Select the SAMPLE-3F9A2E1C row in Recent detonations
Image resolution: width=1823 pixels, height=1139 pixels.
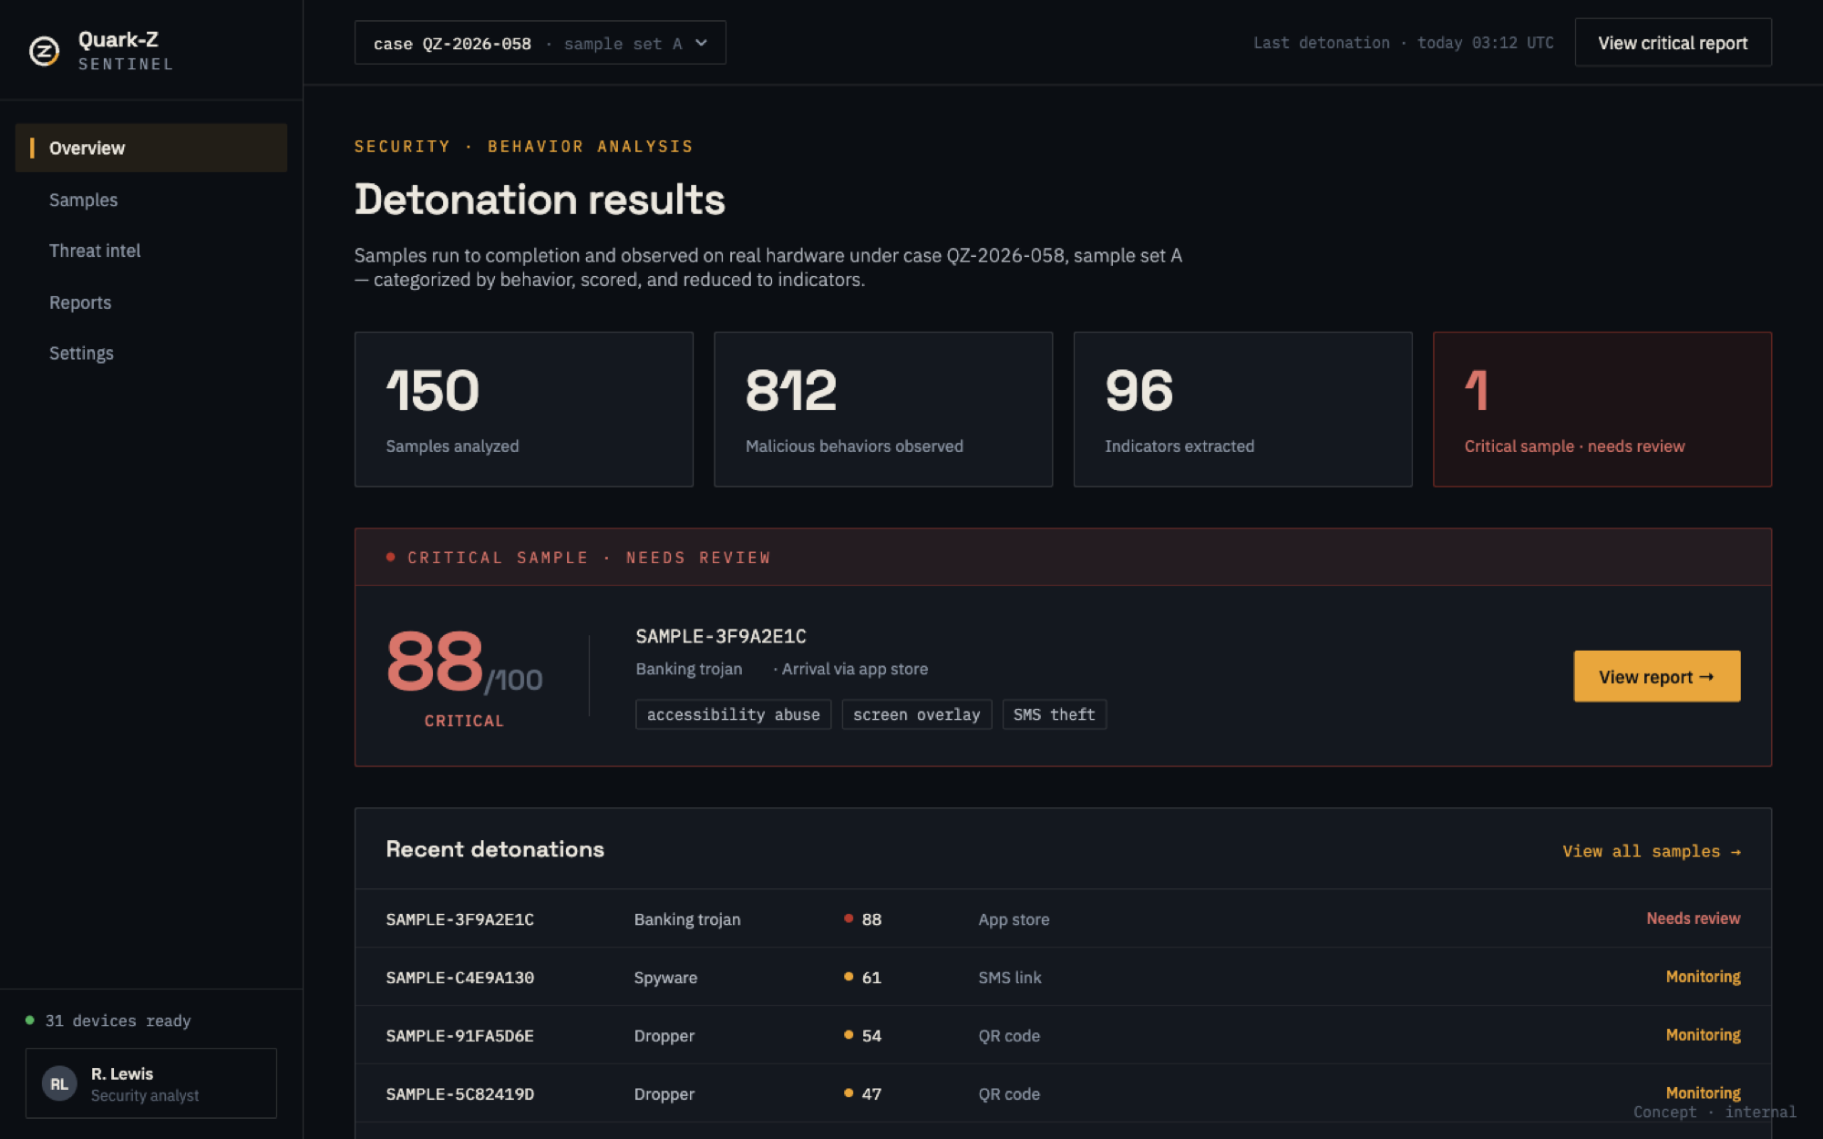(x=1063, y=918)
